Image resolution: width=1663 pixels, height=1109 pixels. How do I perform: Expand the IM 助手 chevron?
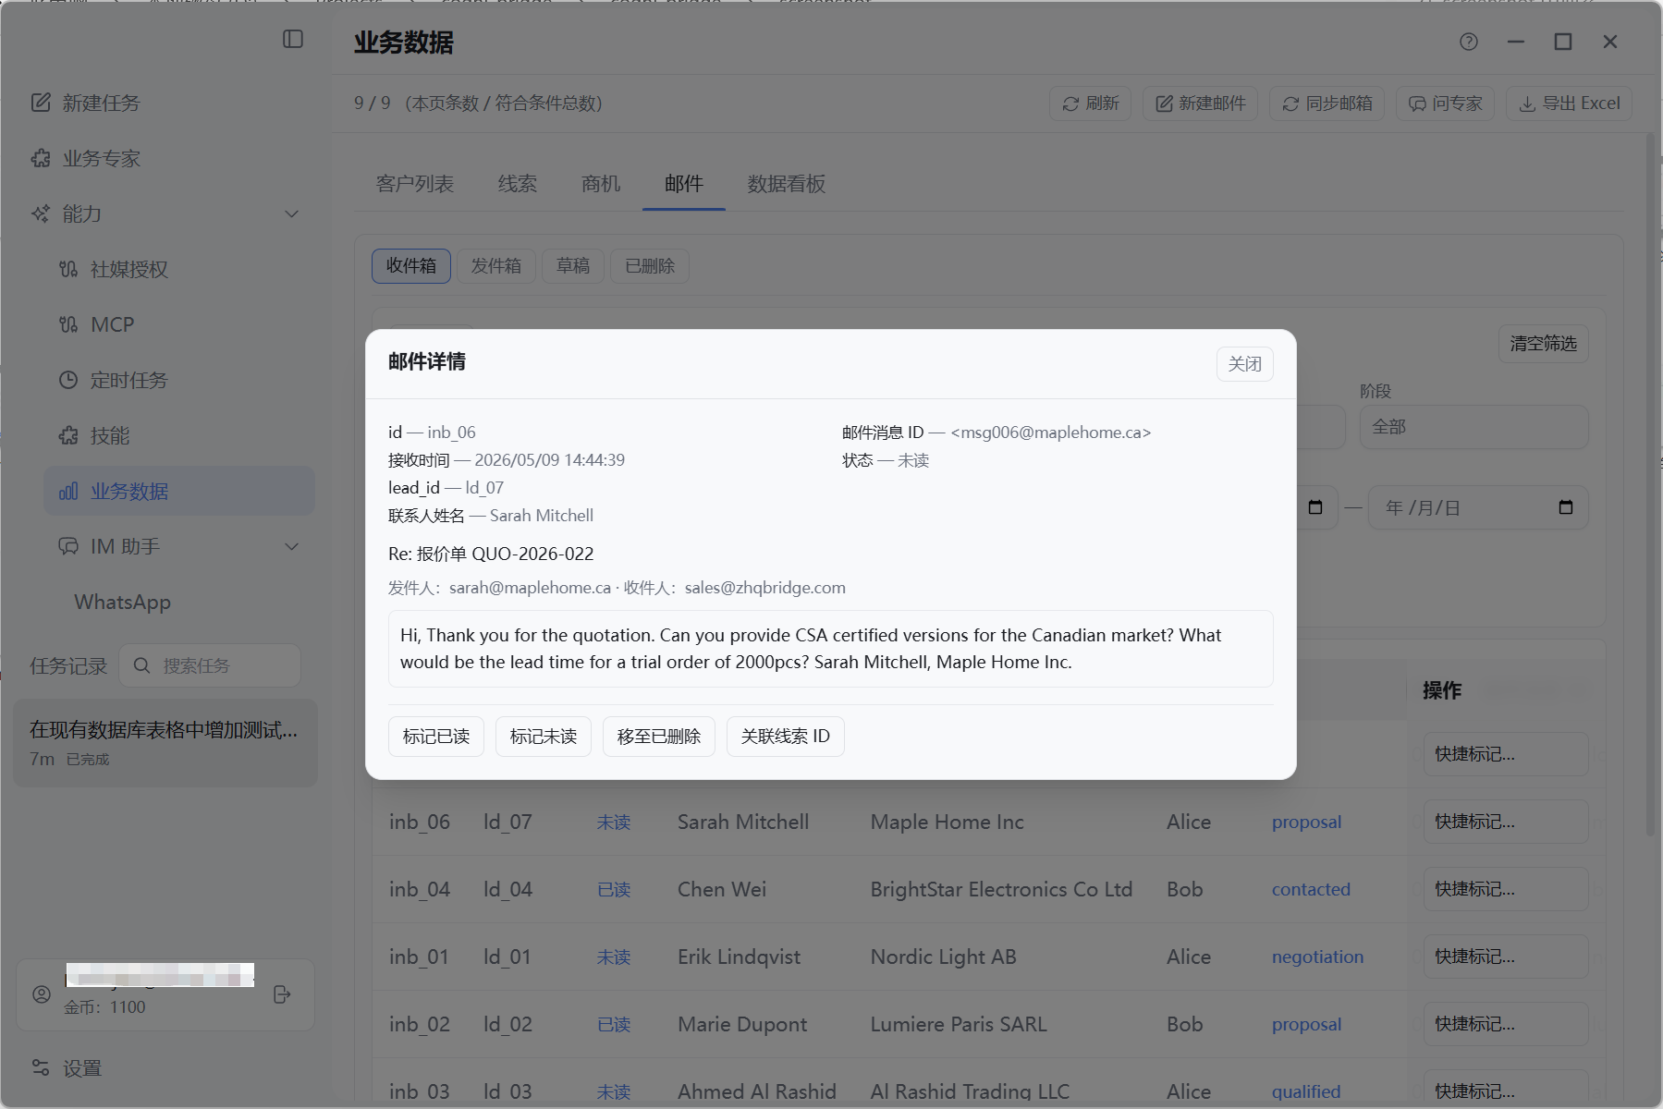(x=292, y=546)
